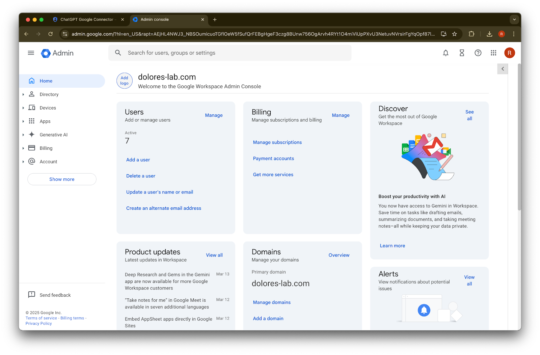
Task: Open the Google apps grid
Action: [493, 53]
